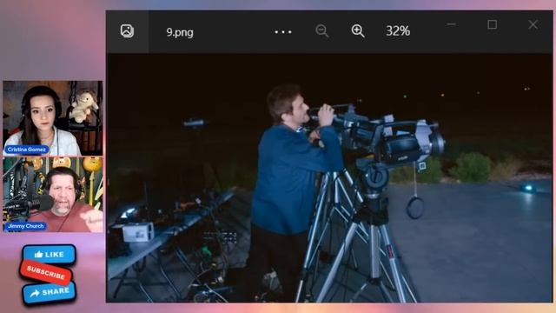The image size is (556, 313).
Task: Close the 9.png photo window
Action: pyautogui.click(x=533, y=24)
